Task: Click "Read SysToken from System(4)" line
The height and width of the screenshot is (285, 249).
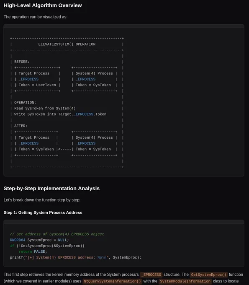Action: coord(45,108)
